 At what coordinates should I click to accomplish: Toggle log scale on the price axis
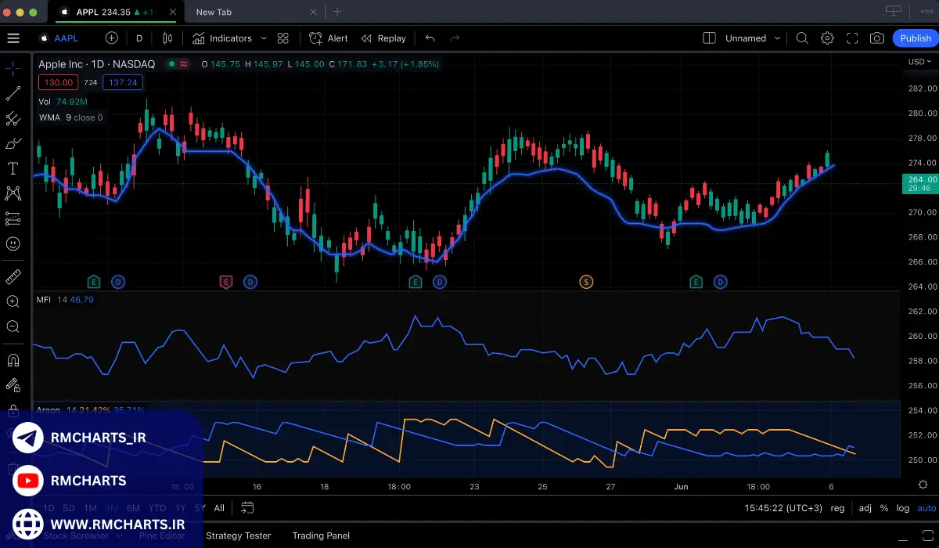[903, 508]
